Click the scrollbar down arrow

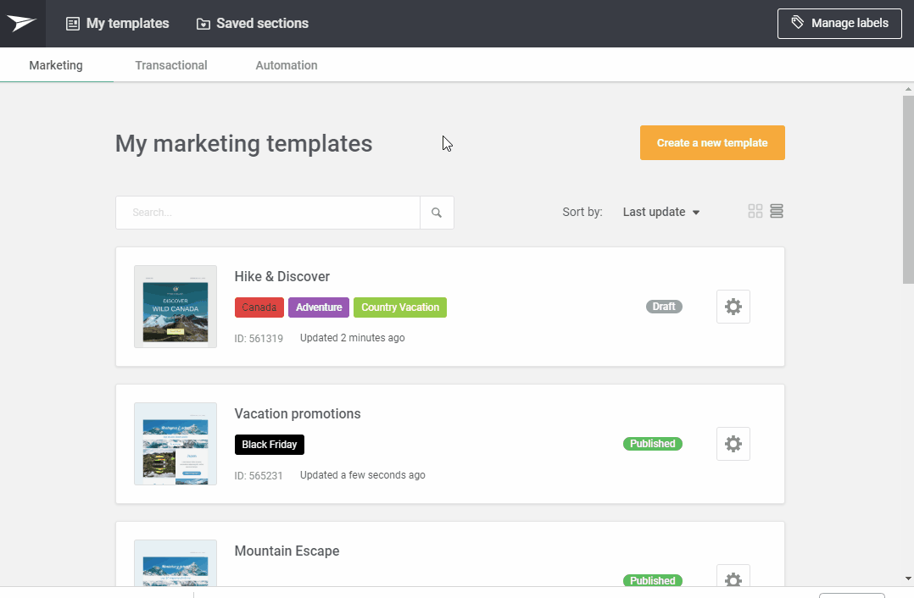point(908,579)
